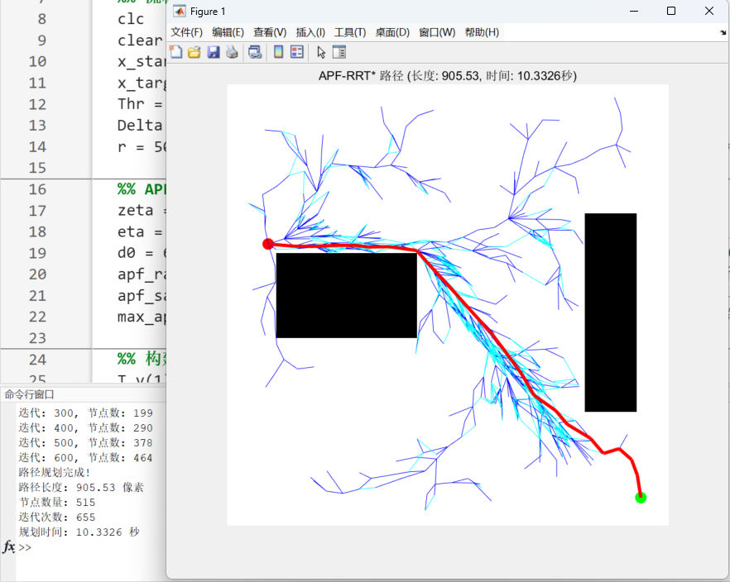Image resolution: width=730 pixels, height=582 pixels.
Task: Expand the menu bar overflow chevron
Action: 723,31
